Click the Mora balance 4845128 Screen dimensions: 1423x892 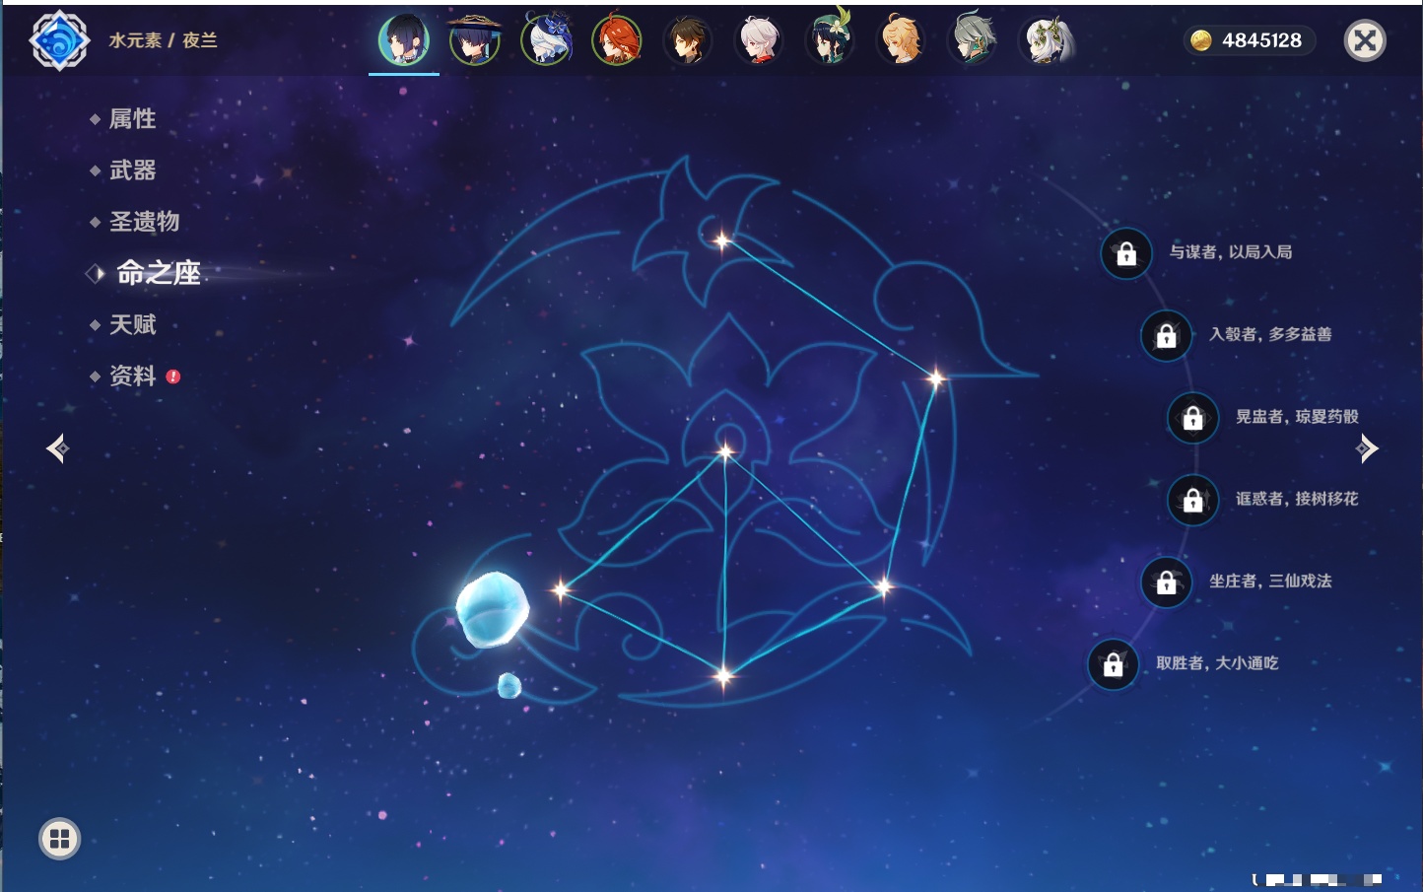click(x=1261, y=40)
